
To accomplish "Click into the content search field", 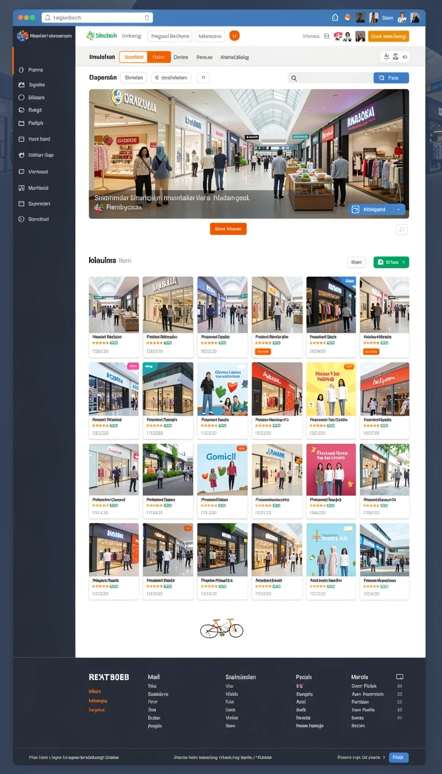I will point(330,78).
